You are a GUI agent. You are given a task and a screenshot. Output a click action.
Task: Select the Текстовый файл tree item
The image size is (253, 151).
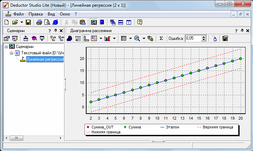pos(43,53)
